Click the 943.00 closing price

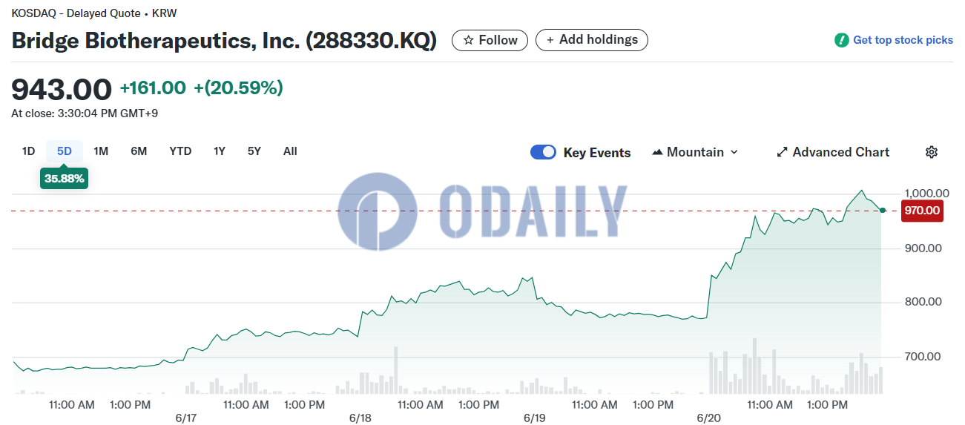(x=62, y=89)
